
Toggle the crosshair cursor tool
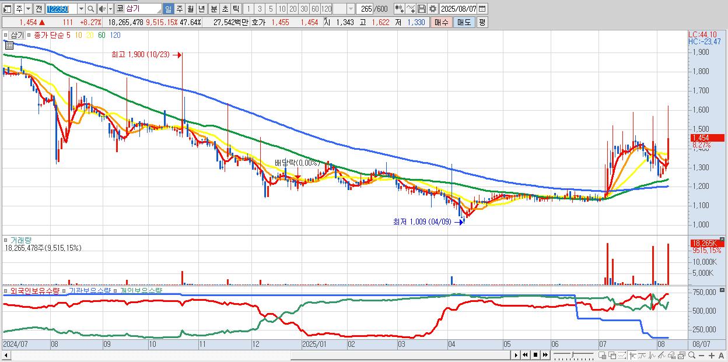click(632, 356)
